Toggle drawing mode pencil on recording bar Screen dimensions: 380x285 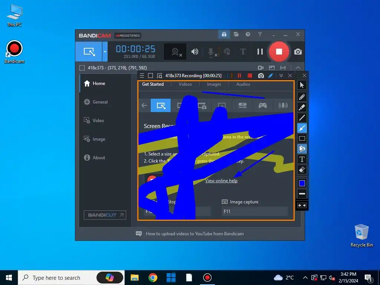click(271, 76)
